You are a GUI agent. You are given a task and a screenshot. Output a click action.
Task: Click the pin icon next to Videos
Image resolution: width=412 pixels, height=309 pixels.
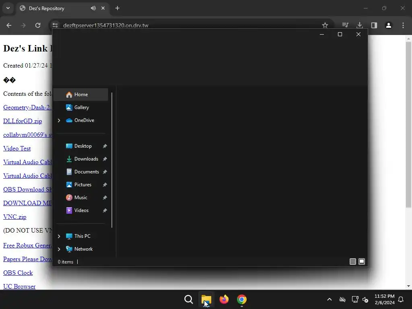coord(105,210)
